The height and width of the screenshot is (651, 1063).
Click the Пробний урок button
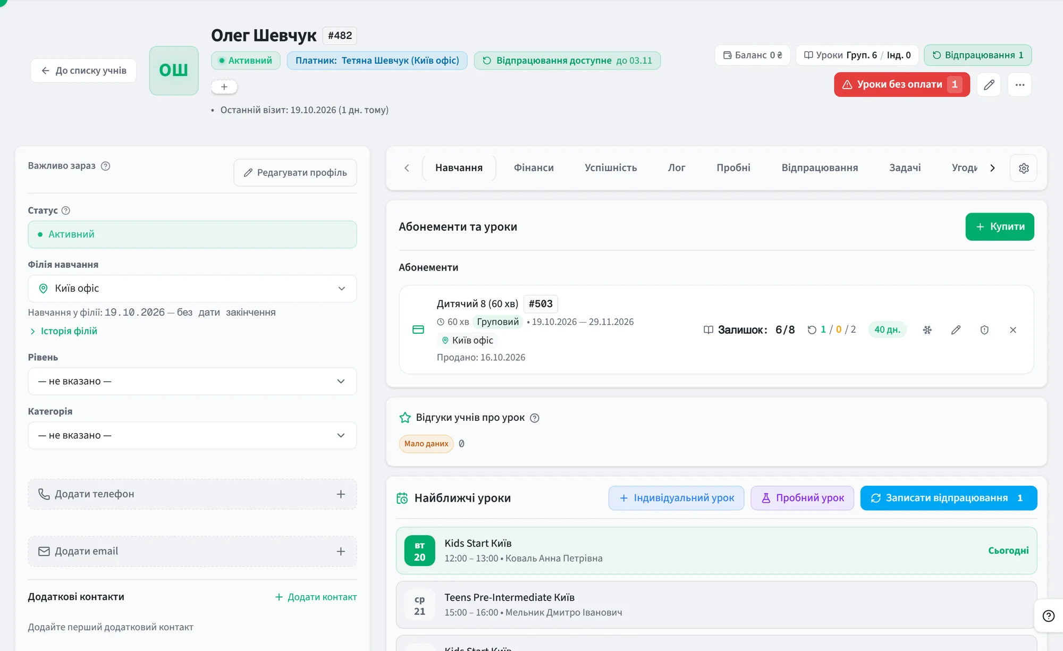coord(802,498)
